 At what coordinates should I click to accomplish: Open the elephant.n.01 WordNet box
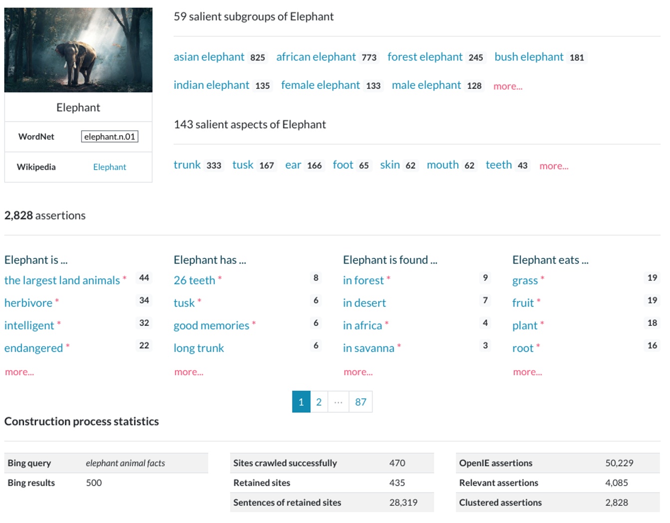(x=109, y=137)
